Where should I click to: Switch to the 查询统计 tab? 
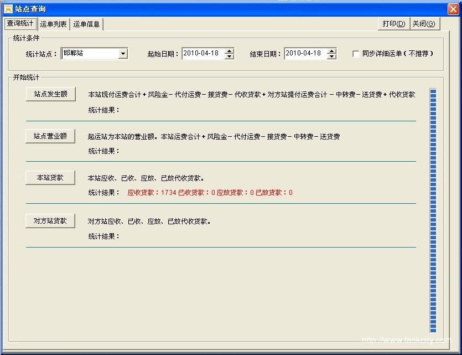[x=20, y=24]
